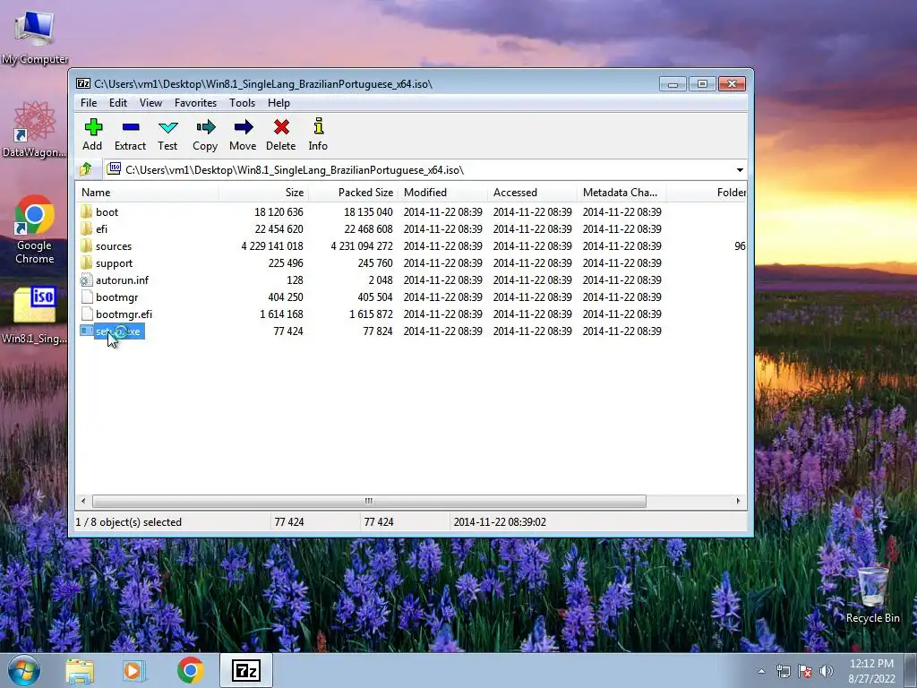Select the support folder icon
Image resolution: width=917 pixels, height=688 pixels.
click(x=87, y=262)
